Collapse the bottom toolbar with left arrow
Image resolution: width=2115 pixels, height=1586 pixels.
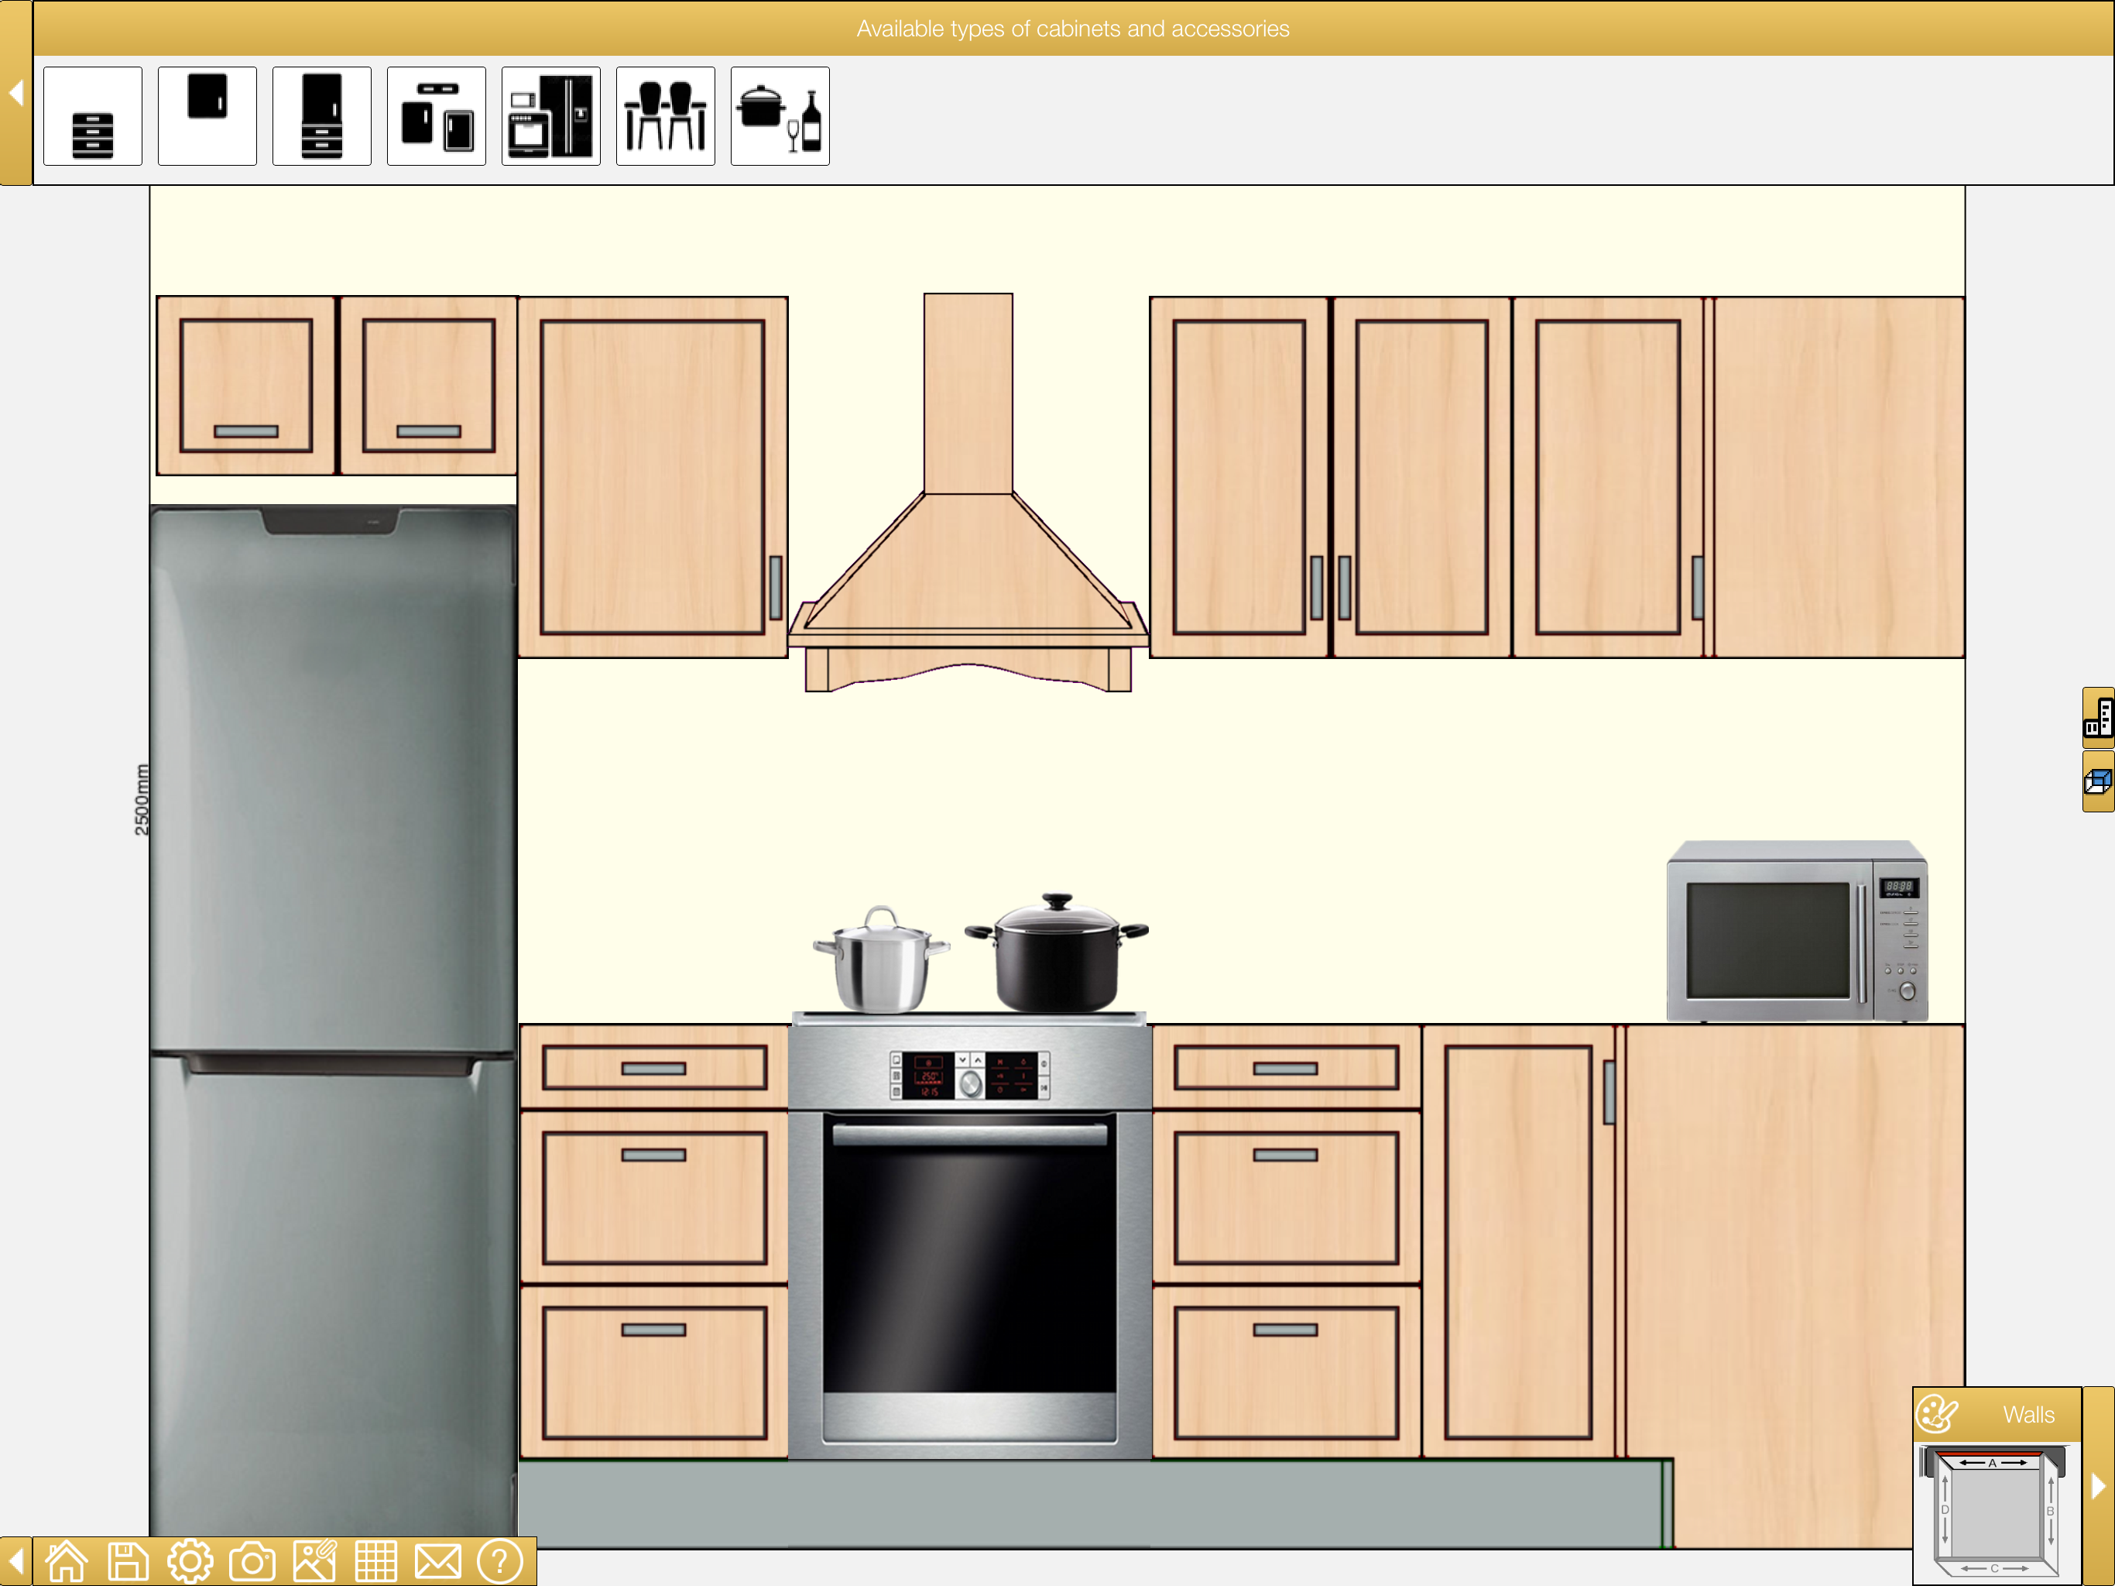coord(15,1561)
